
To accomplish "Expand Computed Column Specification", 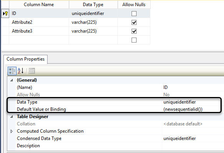I will 12,131.
